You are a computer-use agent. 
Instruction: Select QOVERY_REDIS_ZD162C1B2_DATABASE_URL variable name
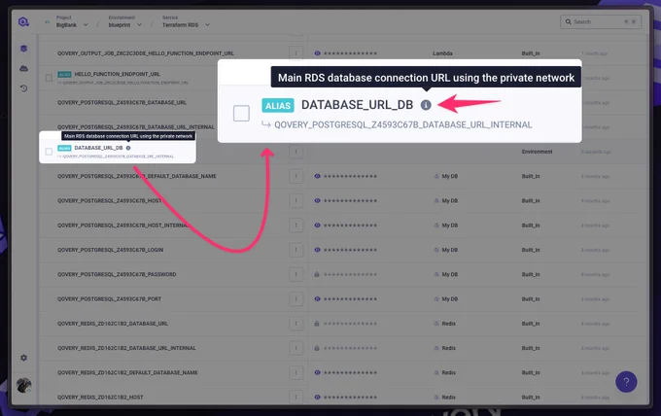click(113, 324)
